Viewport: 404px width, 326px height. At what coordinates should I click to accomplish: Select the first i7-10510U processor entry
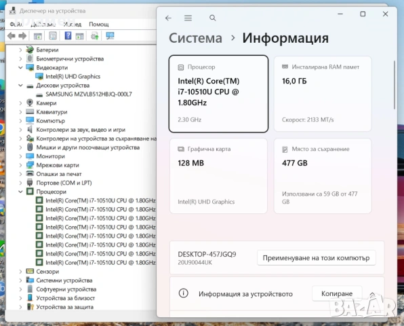tap(100, 200)
